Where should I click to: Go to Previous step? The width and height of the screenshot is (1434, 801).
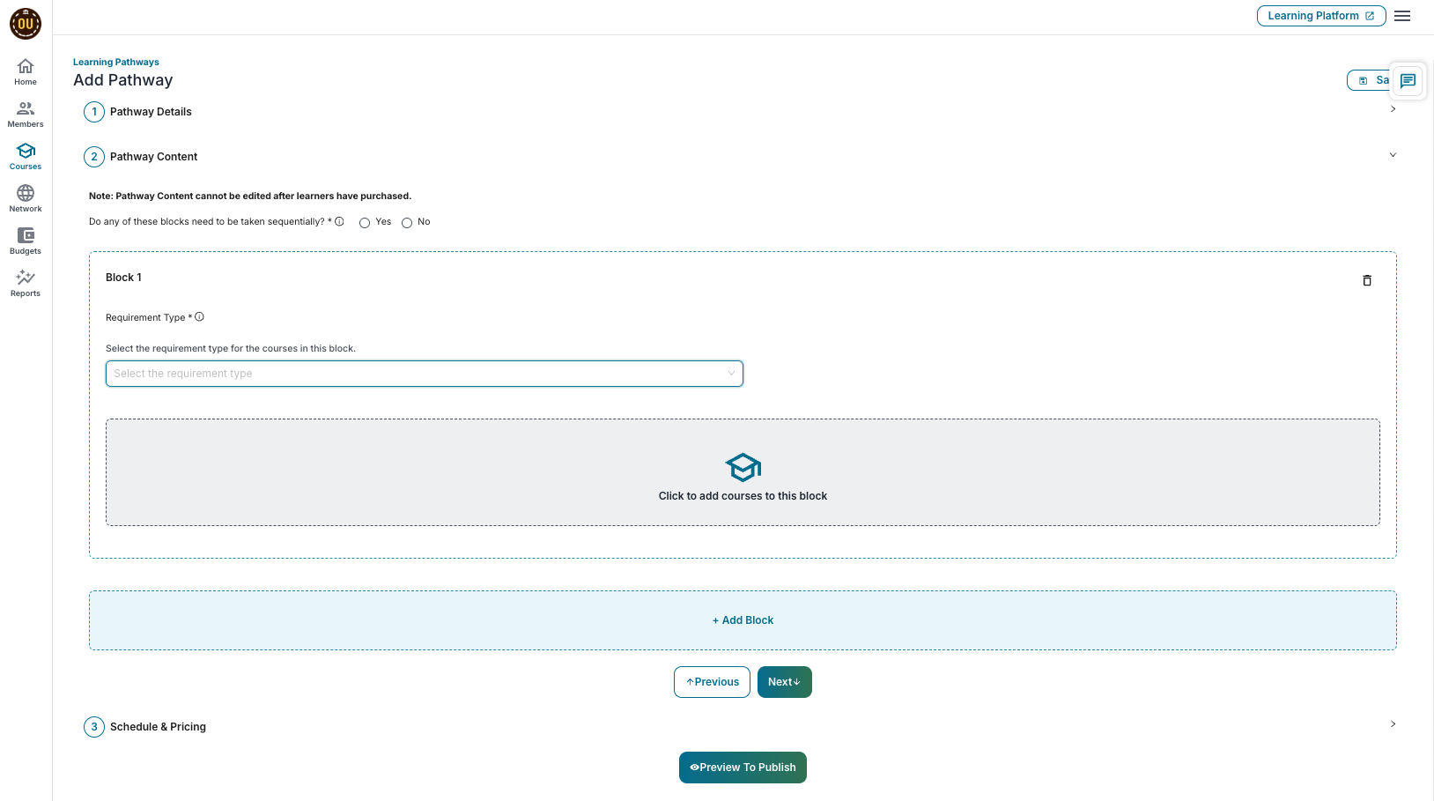click(x=712, y=682)
